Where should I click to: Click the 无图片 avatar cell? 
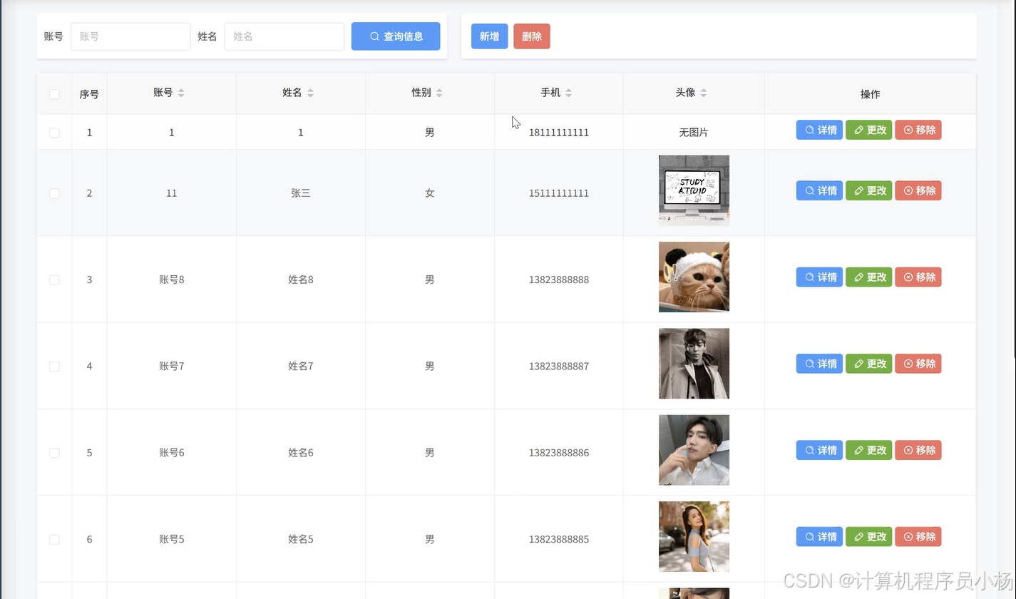[694, 133]
